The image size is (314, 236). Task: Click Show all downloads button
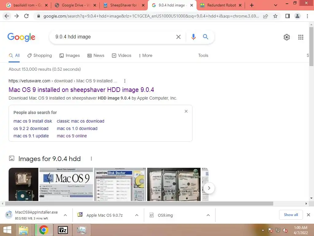291,215
